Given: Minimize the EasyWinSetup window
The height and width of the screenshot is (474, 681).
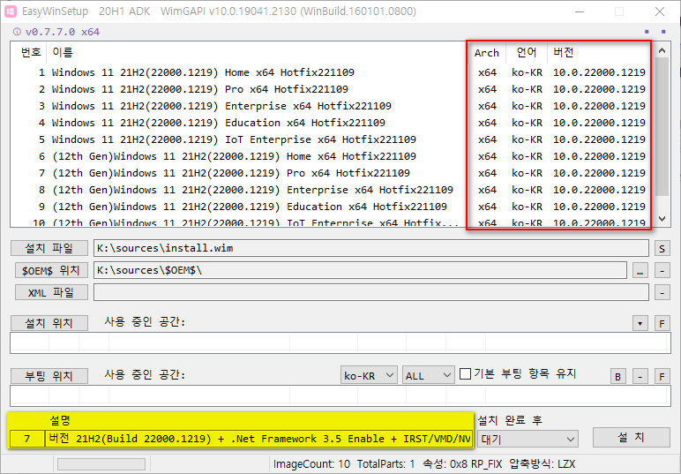Looking at the screenshot, I should pyautogui.click(x=580, y=11).
